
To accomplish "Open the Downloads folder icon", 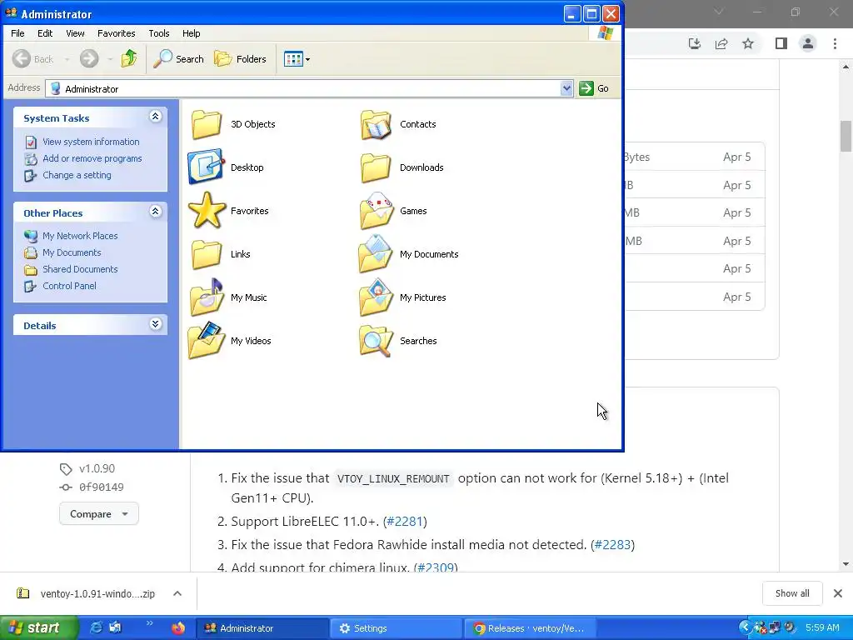I will [376, 167].
